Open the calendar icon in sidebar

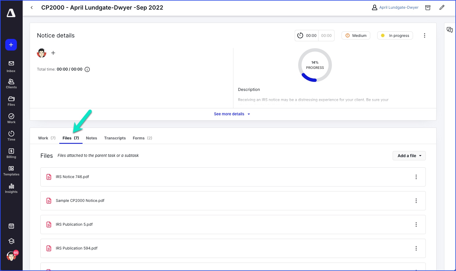point(11,226)
